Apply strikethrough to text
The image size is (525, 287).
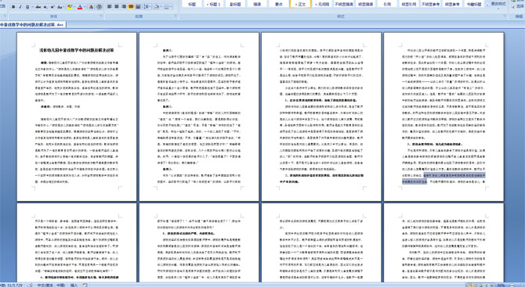coord(38,7)
